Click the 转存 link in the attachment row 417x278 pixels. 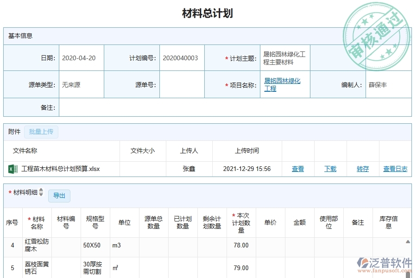click(362, 169)
